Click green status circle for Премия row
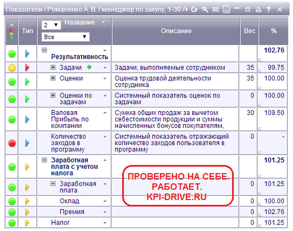 [12, 212]
